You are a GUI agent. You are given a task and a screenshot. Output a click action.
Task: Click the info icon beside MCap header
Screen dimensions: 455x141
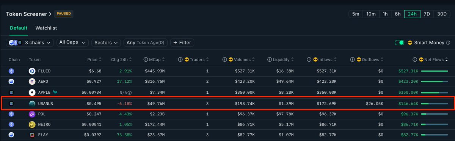coord(146,60)
